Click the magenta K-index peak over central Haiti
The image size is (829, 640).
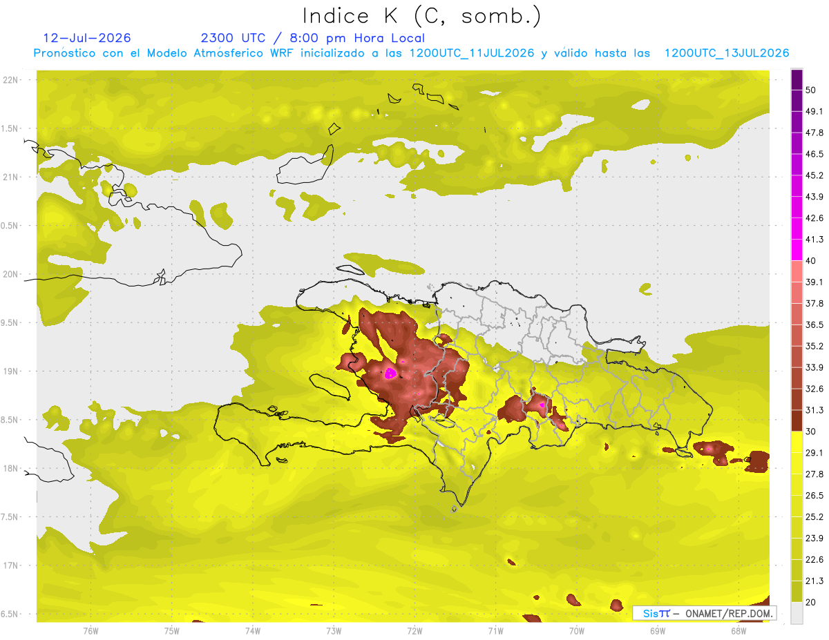click(390, 374)
